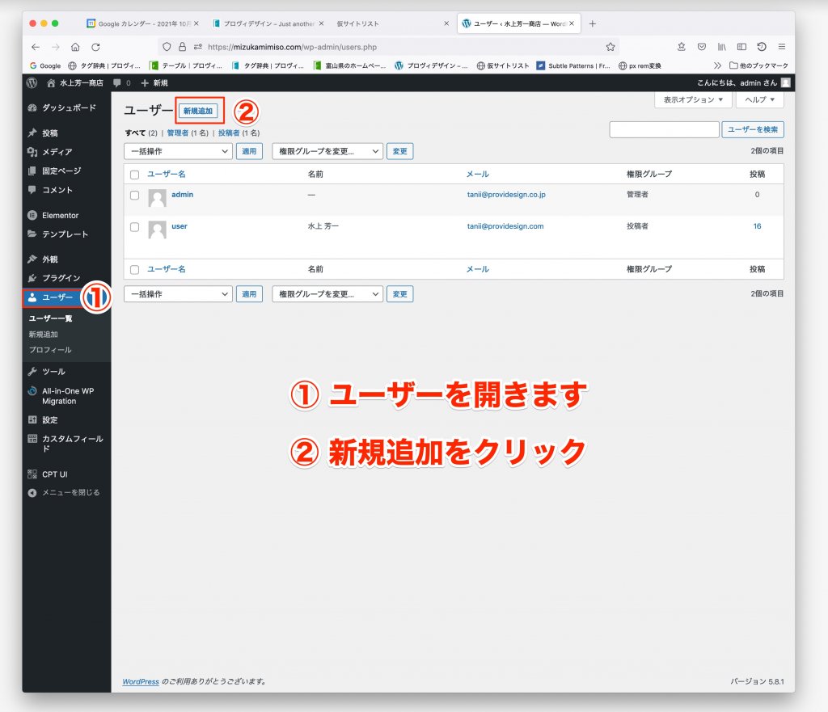Expand the 表示オプション panel
This screenshot has height=712, width=828.
tap(693, 100)
